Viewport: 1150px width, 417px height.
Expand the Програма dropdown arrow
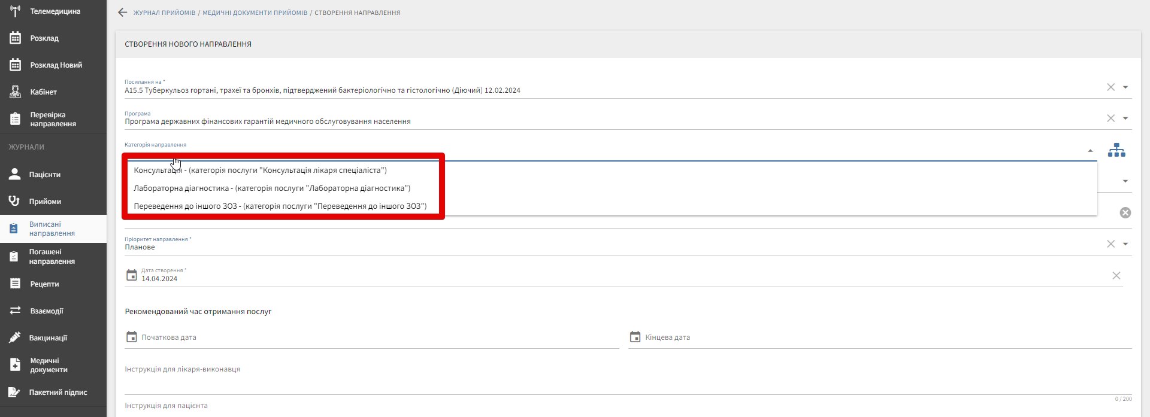click(x=1125, y=118)
